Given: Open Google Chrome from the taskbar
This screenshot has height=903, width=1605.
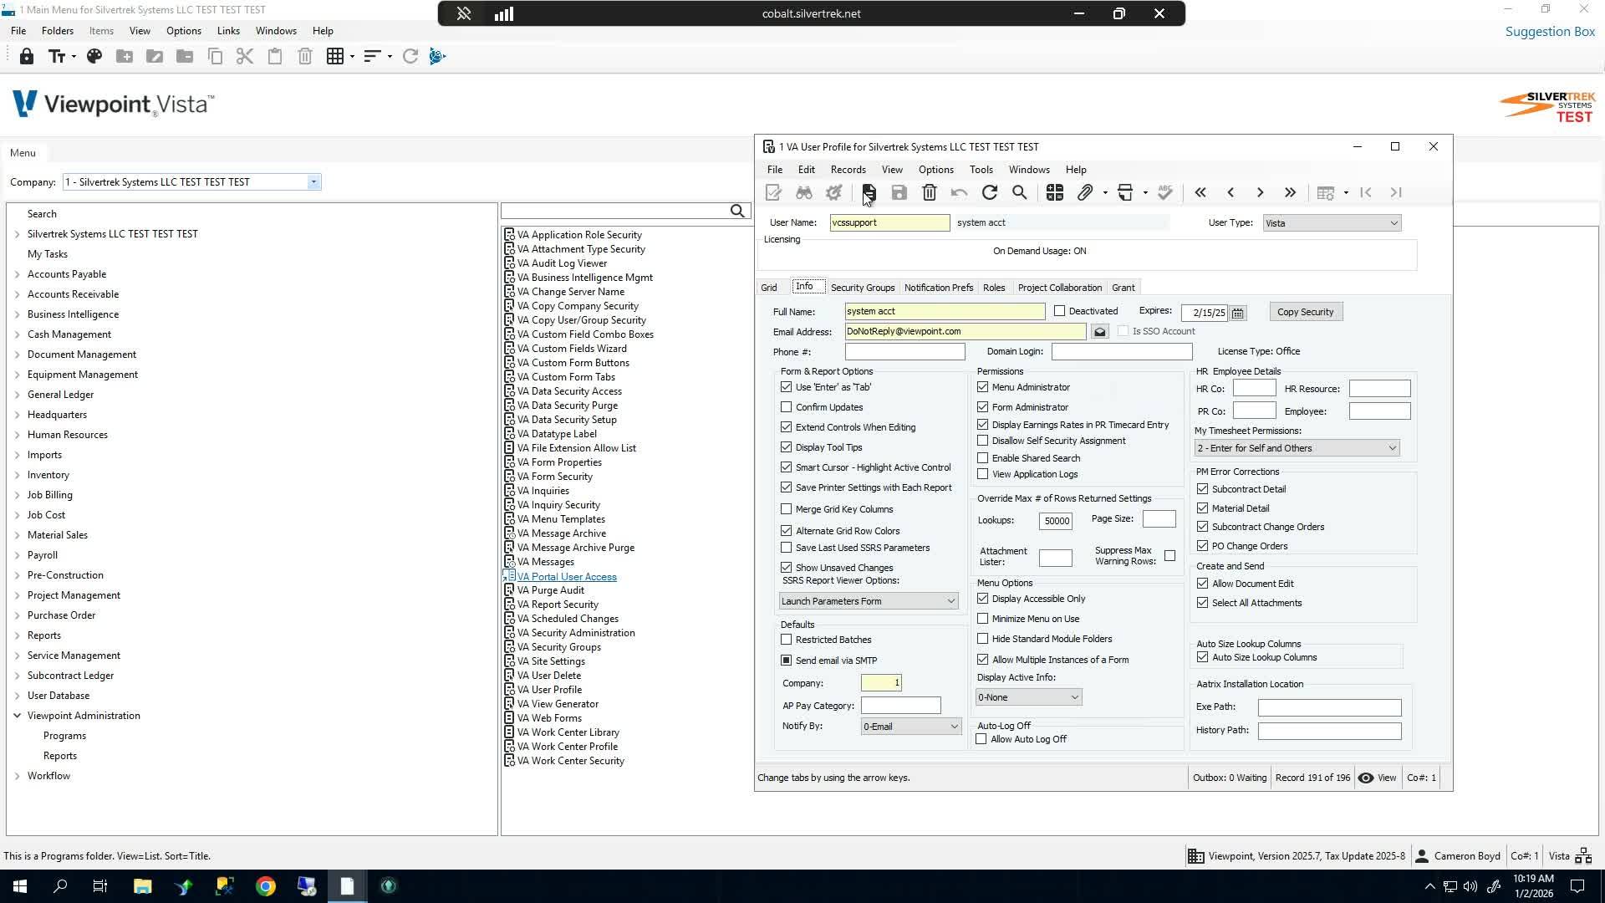Looking at the screenshot, I should (x=266, y=886).
